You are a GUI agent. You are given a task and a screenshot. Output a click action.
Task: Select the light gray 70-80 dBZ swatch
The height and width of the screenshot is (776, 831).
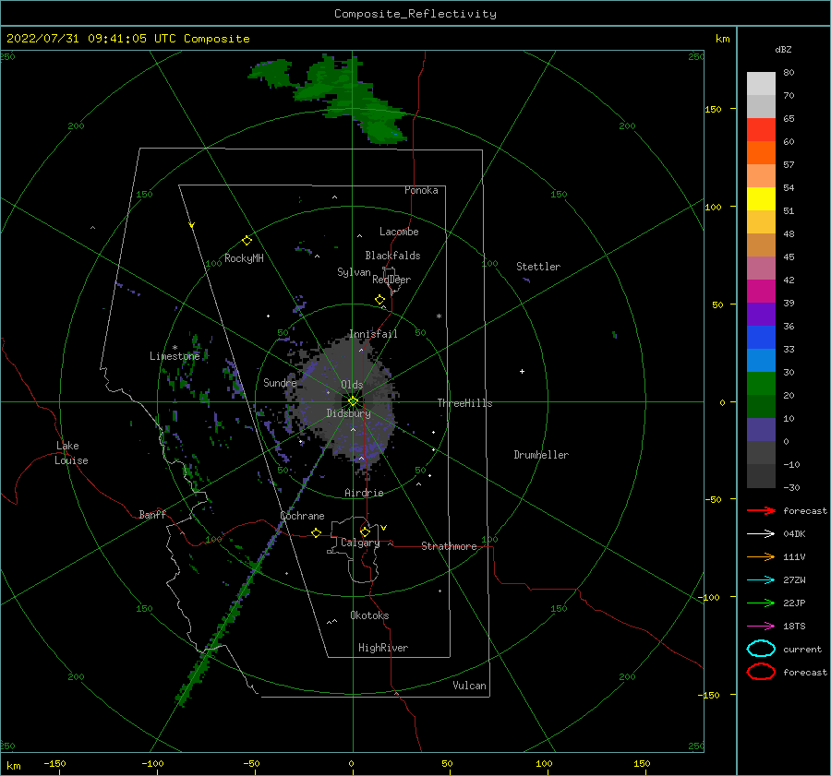(x=761, y=84)
